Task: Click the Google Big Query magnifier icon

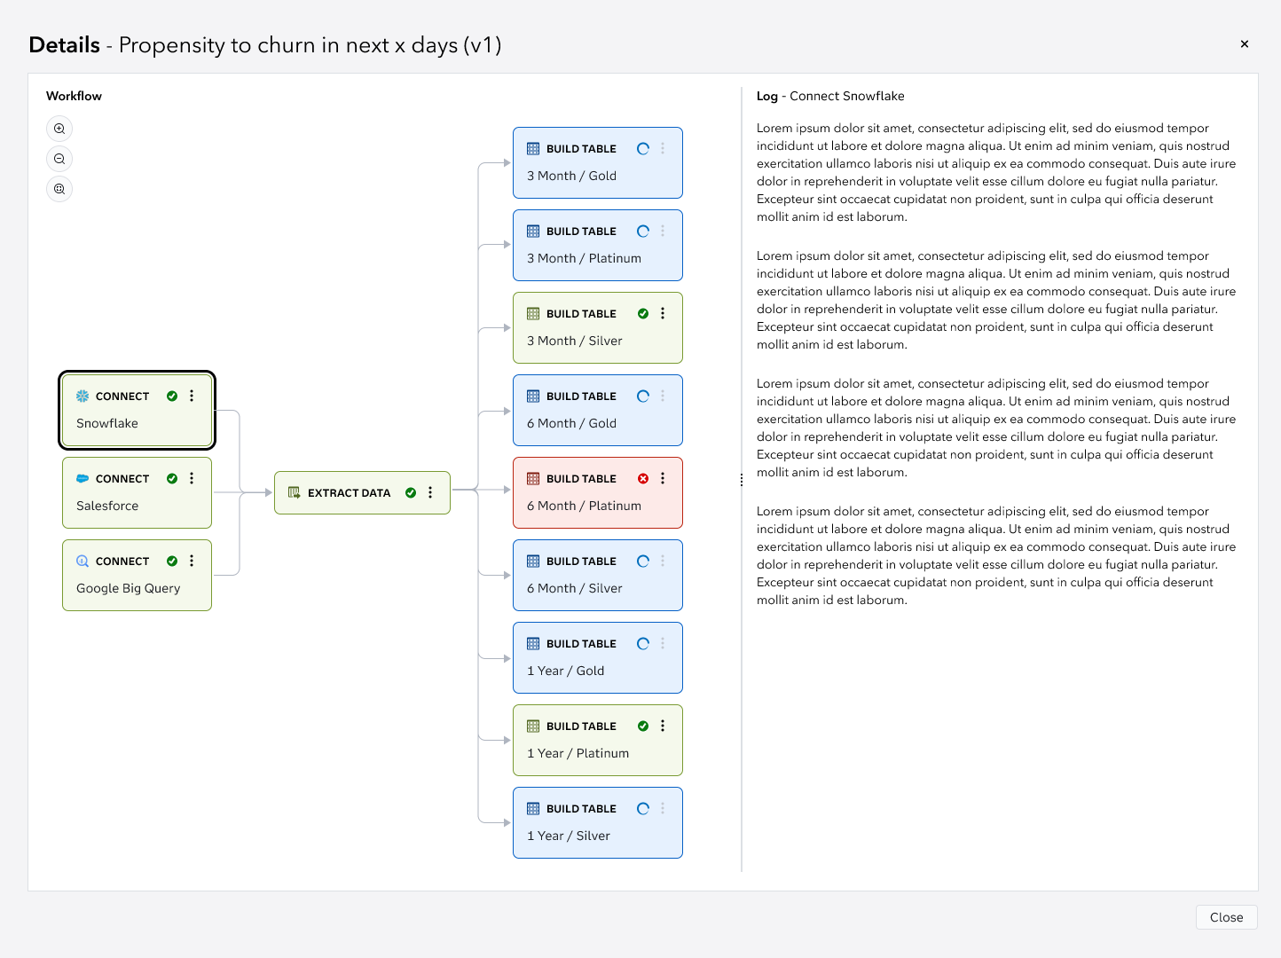Action: [82, 561]
